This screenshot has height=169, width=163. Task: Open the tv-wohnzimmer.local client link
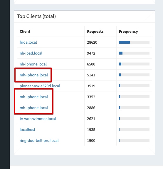click(x=38, y=119)
